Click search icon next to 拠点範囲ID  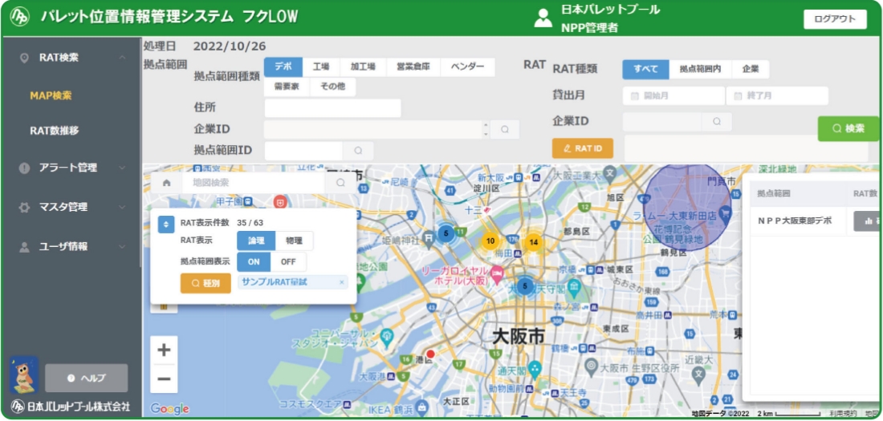pos(358,151)
